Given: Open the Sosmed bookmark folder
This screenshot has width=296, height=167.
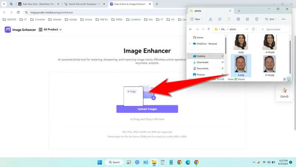Looking at the screenshot, I should coord(55,20).
